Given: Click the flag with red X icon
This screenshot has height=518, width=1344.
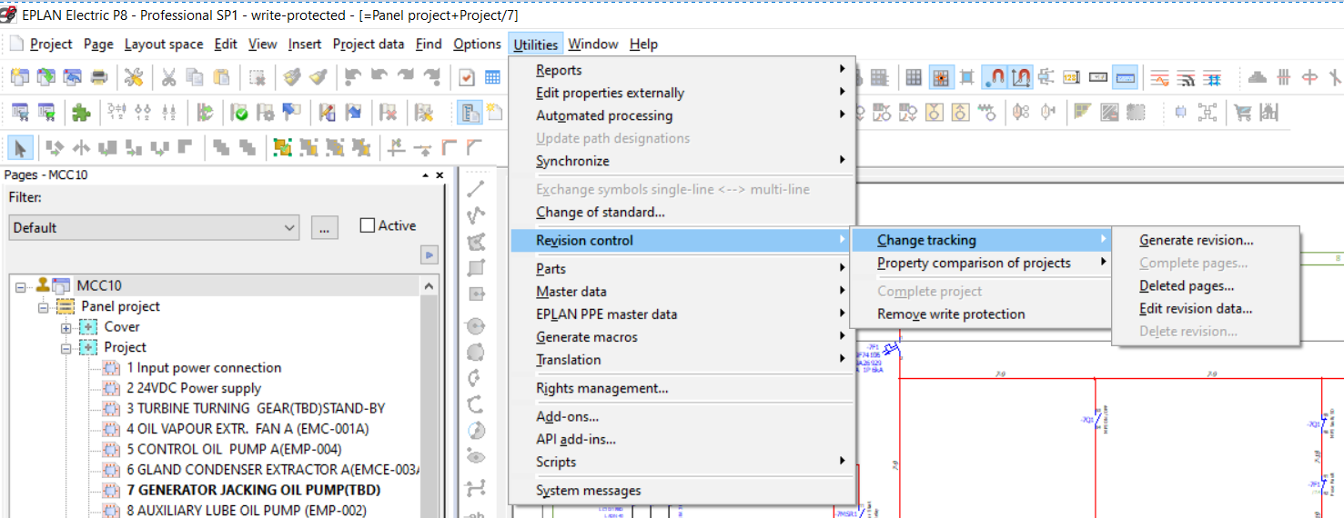Looking at the screenshot, I should click(389, 113).
